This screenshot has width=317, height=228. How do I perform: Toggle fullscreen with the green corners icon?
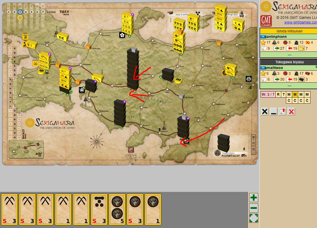tap(254, 218)
